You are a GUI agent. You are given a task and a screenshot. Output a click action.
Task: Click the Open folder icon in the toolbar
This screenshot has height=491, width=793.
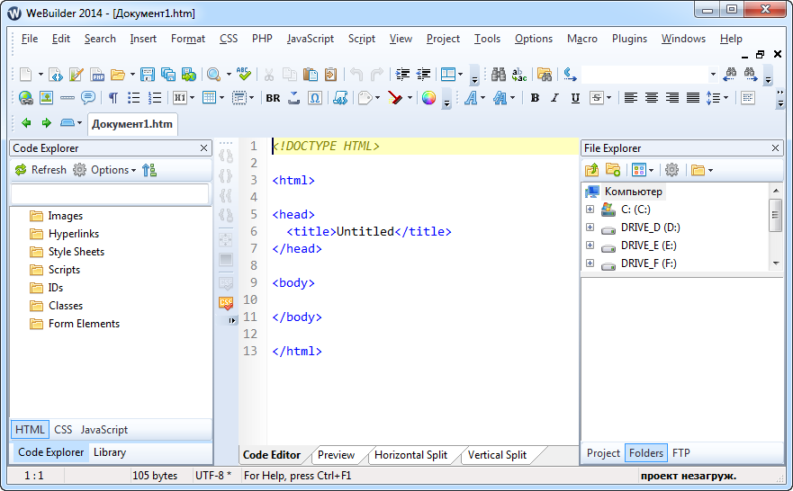click(118, 75)
